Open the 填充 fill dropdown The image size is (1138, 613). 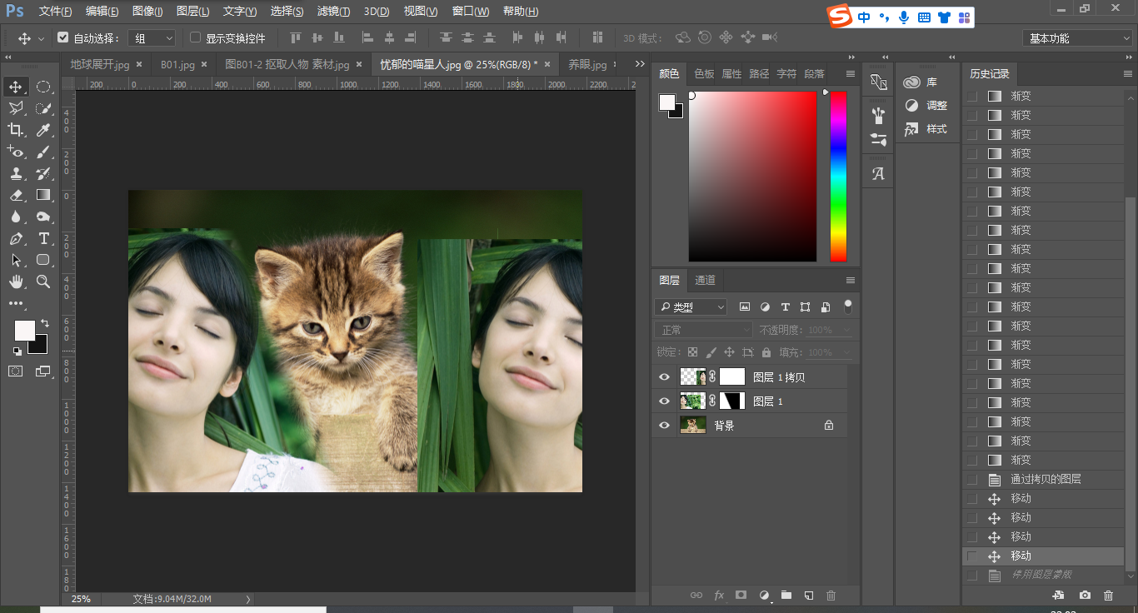pyautogui.click(x=847, y=352)
